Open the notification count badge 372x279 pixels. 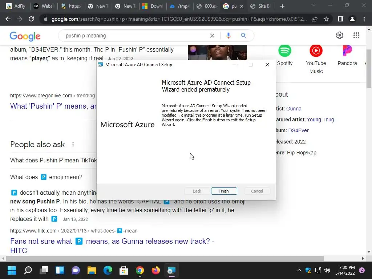tap(362, 270)
